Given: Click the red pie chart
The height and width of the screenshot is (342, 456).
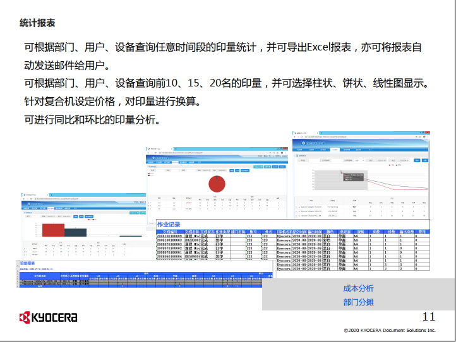Looking at the screenshot, I should [x=217, y=183].
